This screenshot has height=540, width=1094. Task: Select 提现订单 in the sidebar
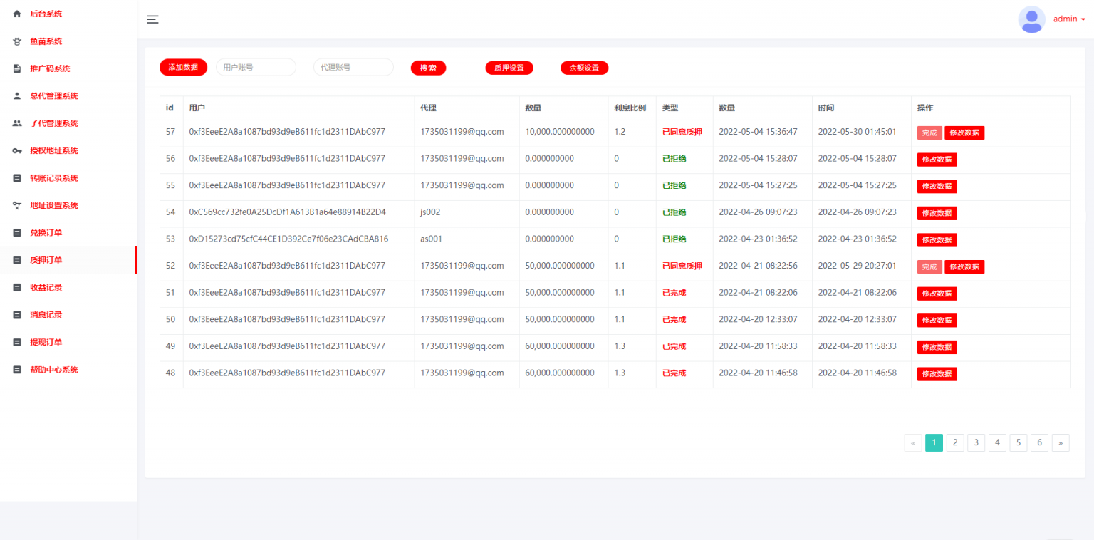(46, 342)
